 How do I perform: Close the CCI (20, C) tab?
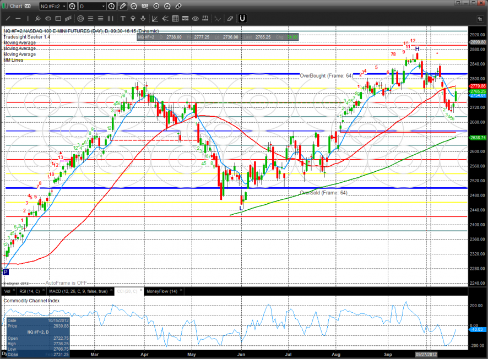(140, 290)
